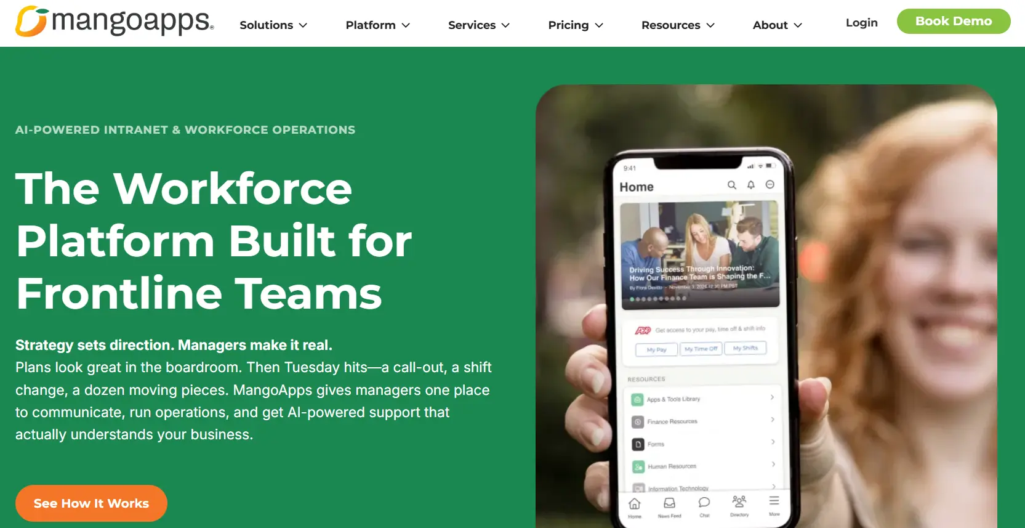Expand Apps & Tools Library row arrow
This screenshot has width=1025, height=528.
click(772, 397)
